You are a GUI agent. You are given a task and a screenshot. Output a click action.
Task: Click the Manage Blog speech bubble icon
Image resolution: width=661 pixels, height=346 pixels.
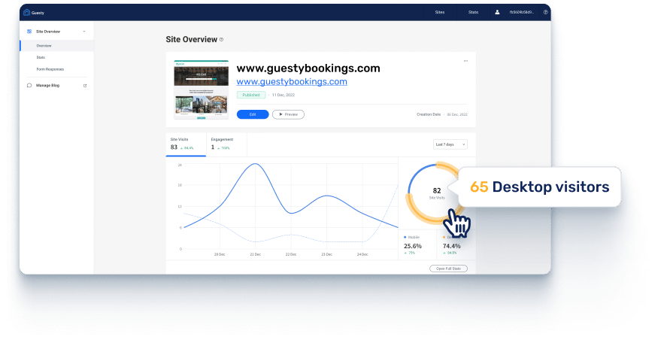[x=29, y=85]
